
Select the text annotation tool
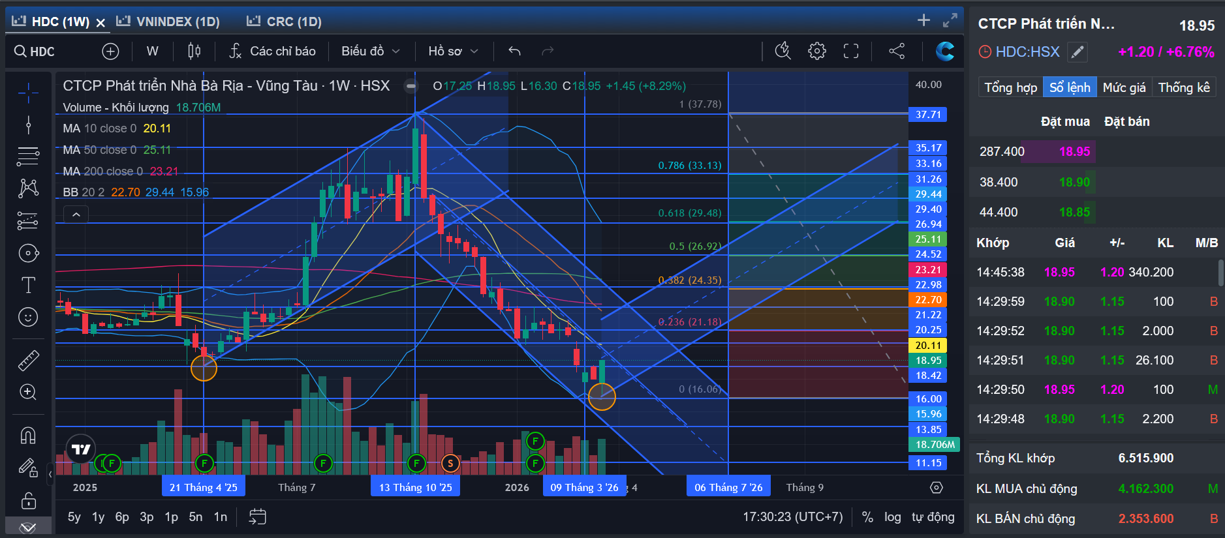pyautogui.click(x=28, y=285)
